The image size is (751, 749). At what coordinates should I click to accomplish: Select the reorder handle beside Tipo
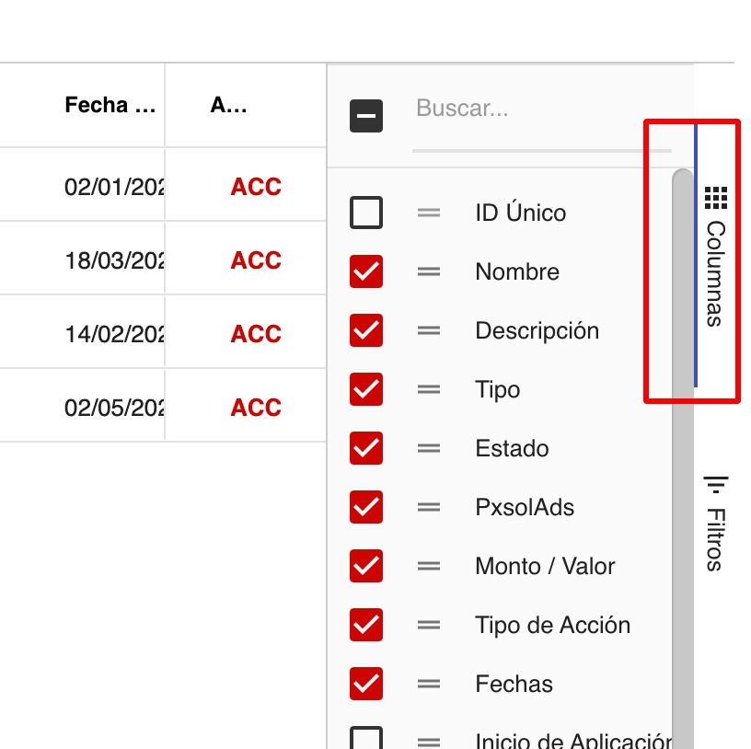pyautogui.click(x=429, y=389)
